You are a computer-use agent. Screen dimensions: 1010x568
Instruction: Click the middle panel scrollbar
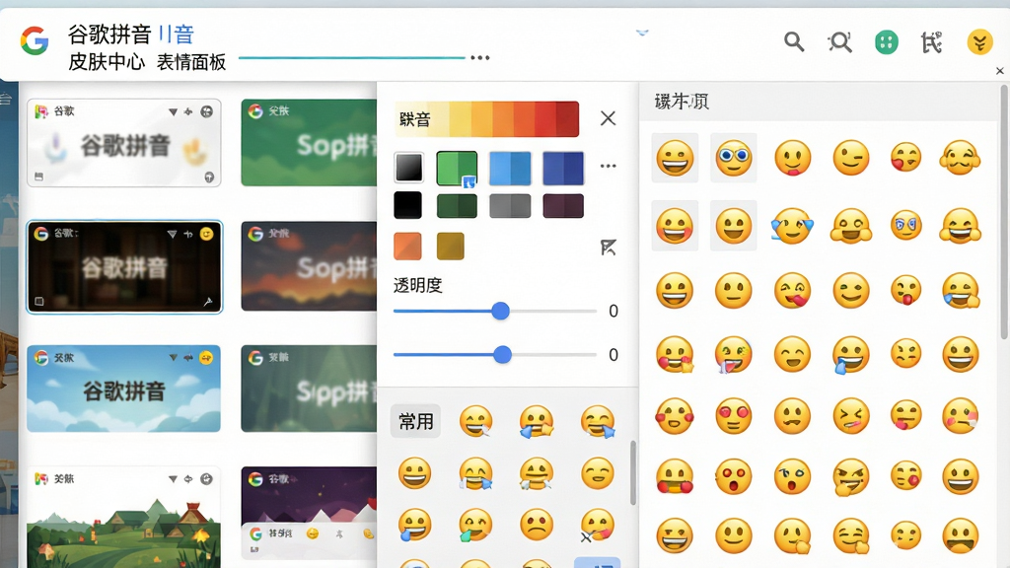[633, 472]
